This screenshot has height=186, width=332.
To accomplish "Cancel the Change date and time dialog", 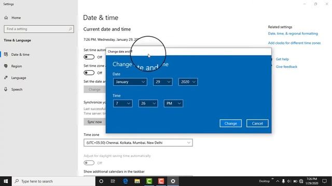I will click(x=257, y=123).
